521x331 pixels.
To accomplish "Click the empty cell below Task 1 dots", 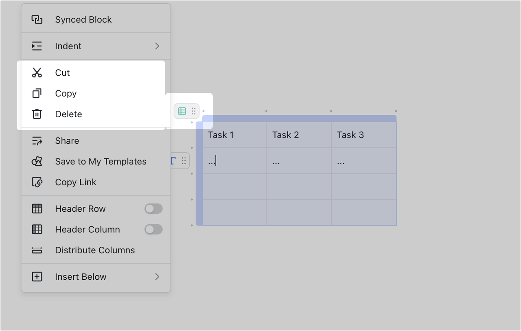I will click(234, 187).
